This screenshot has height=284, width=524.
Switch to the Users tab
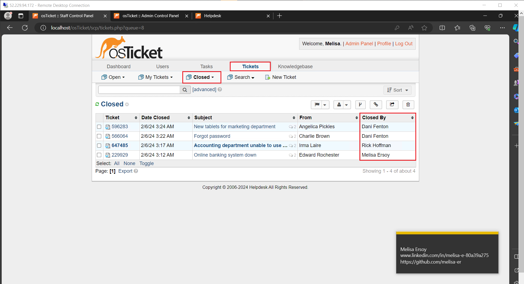[x=162, y=67]
